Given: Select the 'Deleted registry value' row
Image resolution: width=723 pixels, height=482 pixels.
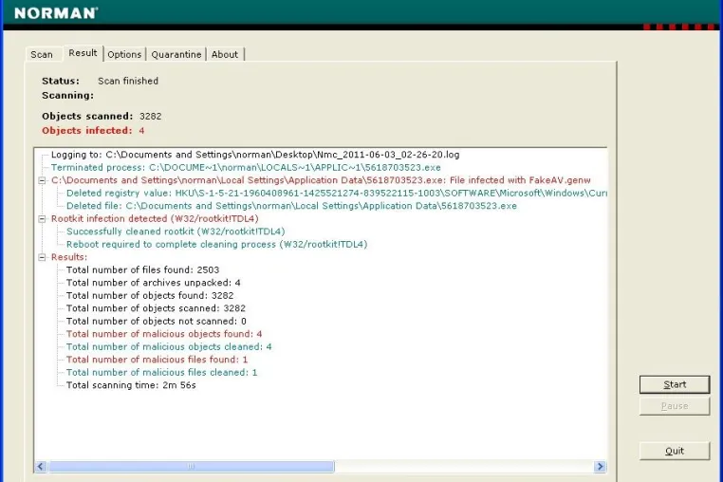Looking at the screenshot, I should tap(336, 194).
